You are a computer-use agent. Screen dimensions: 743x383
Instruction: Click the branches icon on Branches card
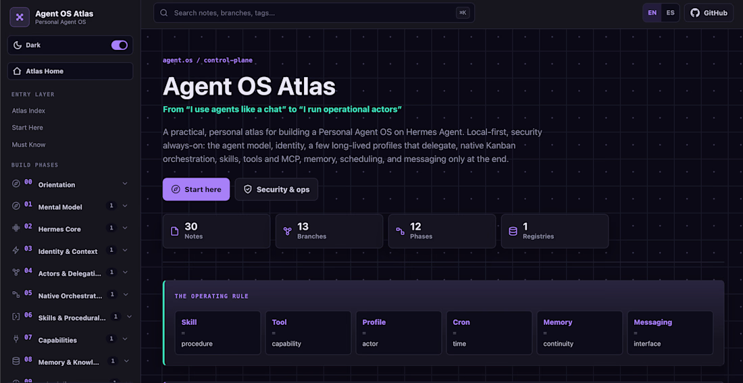click(x=287, y=231)
